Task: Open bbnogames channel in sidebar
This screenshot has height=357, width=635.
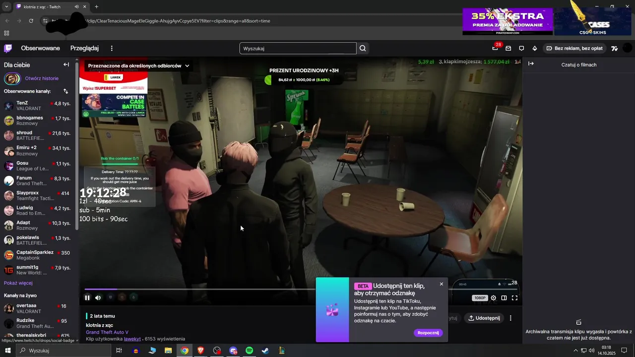Action: pyautogui.click(x=38, y=120)
